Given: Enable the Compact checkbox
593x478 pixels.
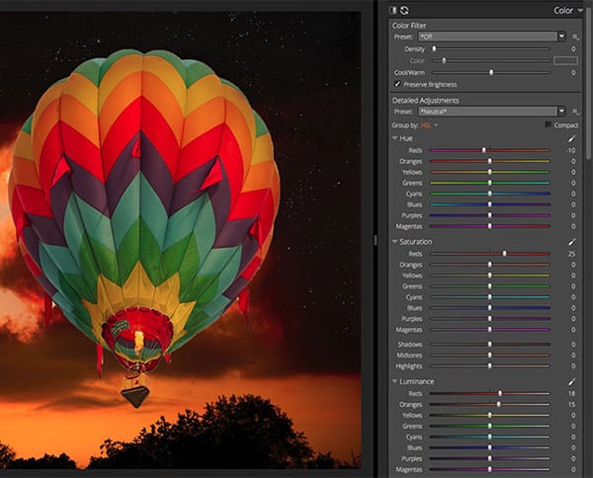Looking at the screenshot, I should (x=548, y=124).
